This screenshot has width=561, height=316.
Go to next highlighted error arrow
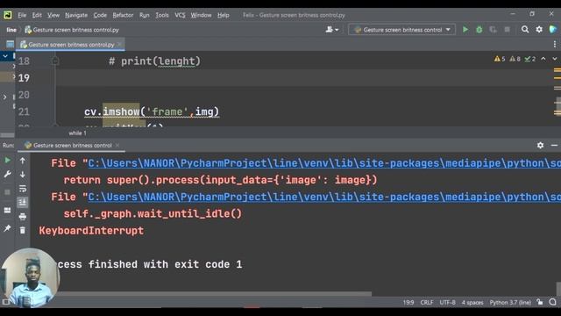click(x=555, y=59)
